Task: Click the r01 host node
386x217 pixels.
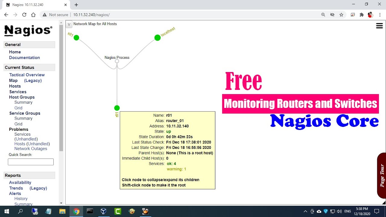Action: [x=117, y=108]
